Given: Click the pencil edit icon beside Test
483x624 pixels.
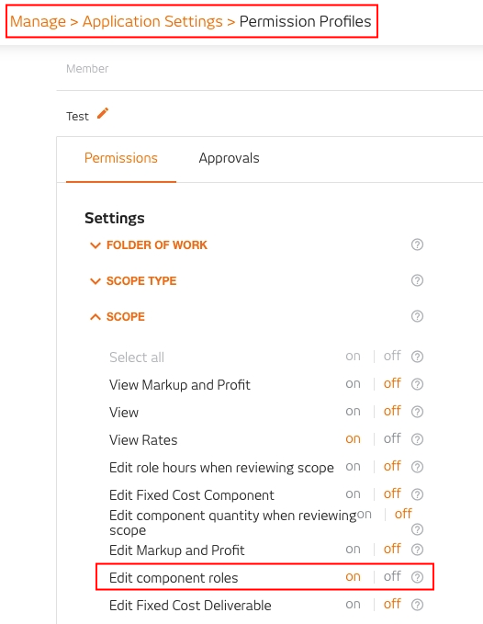Looking at the screenshot, I should pyautogui.click(x=103, y=113).
